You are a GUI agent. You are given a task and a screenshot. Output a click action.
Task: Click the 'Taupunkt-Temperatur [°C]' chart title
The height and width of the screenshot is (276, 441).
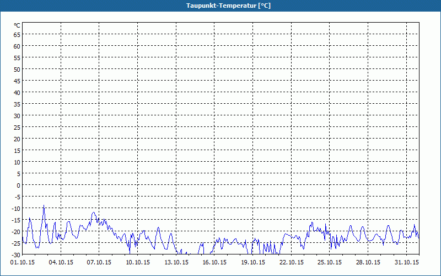click(228, 6)
